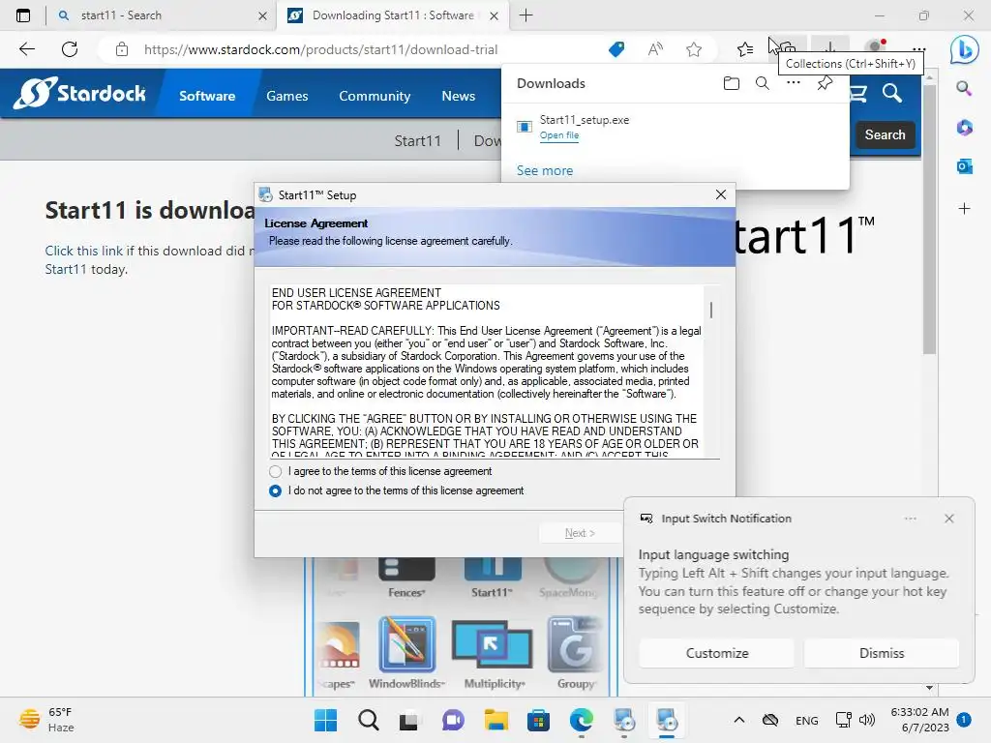Close the Input Switch Notification

pyautogui.click(x=948, y=519)
